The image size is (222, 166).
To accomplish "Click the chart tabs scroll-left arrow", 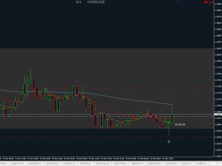I will pyautogui.click(x=217, y=163).
